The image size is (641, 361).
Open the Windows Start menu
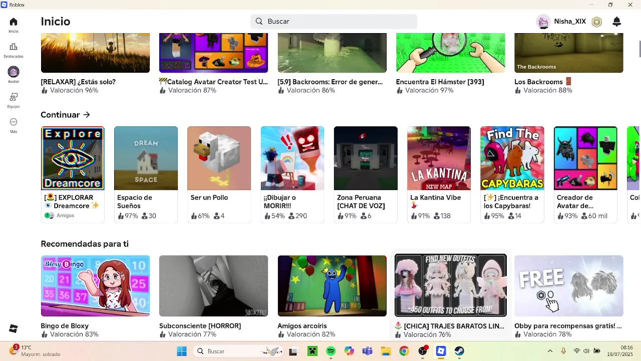[181, 351]
